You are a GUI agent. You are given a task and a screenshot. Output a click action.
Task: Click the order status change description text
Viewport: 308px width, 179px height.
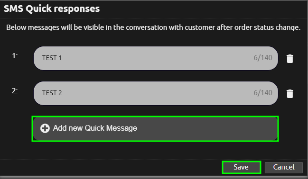[153, 27]
